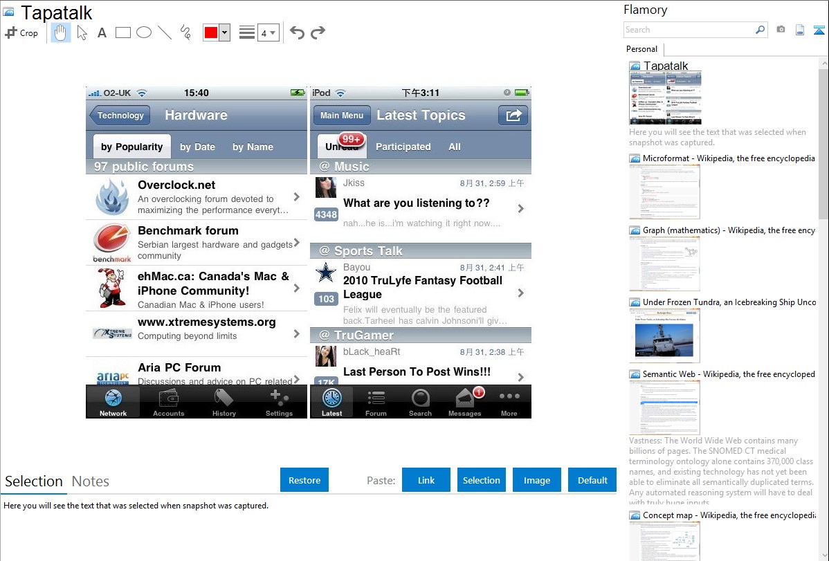829x561 pixels.
Task: Open '2010 TruLyfe Fantasy Football League' topic
Action: 421,293
